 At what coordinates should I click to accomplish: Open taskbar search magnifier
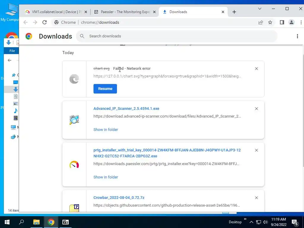21,222
